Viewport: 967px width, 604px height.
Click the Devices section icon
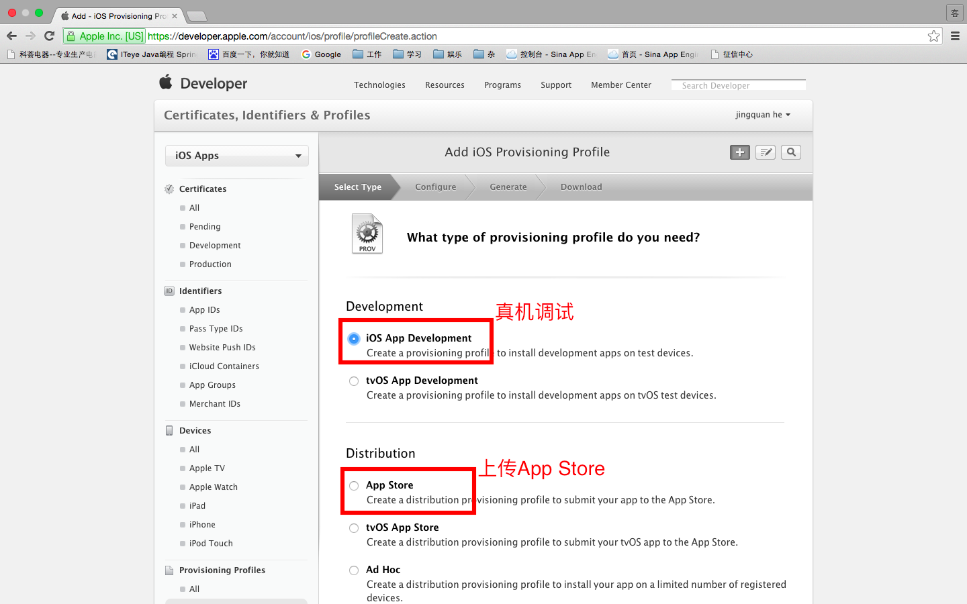coord(169,431)
